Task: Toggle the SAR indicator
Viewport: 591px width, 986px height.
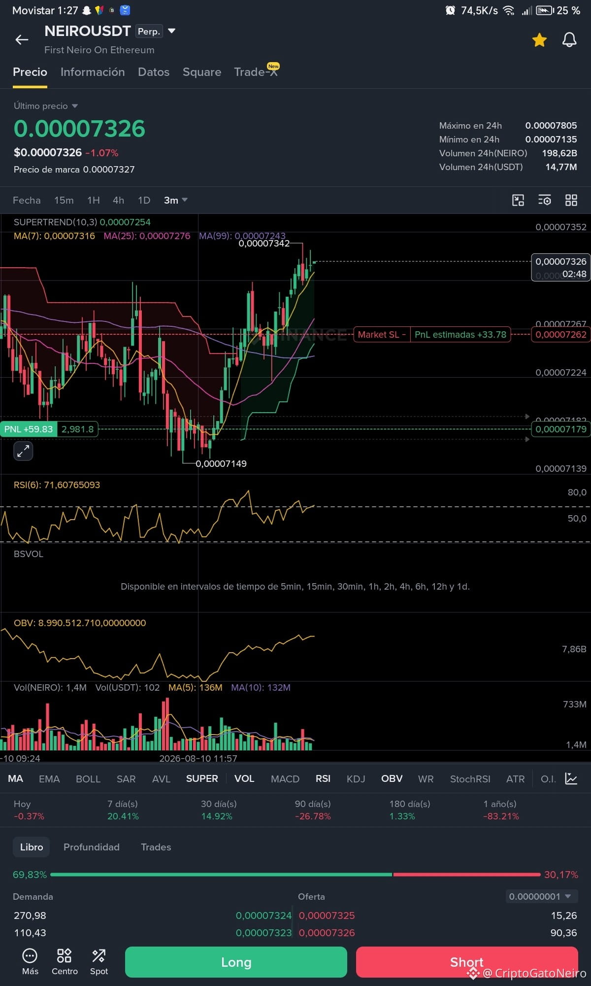Action: (x=126, y=778)
